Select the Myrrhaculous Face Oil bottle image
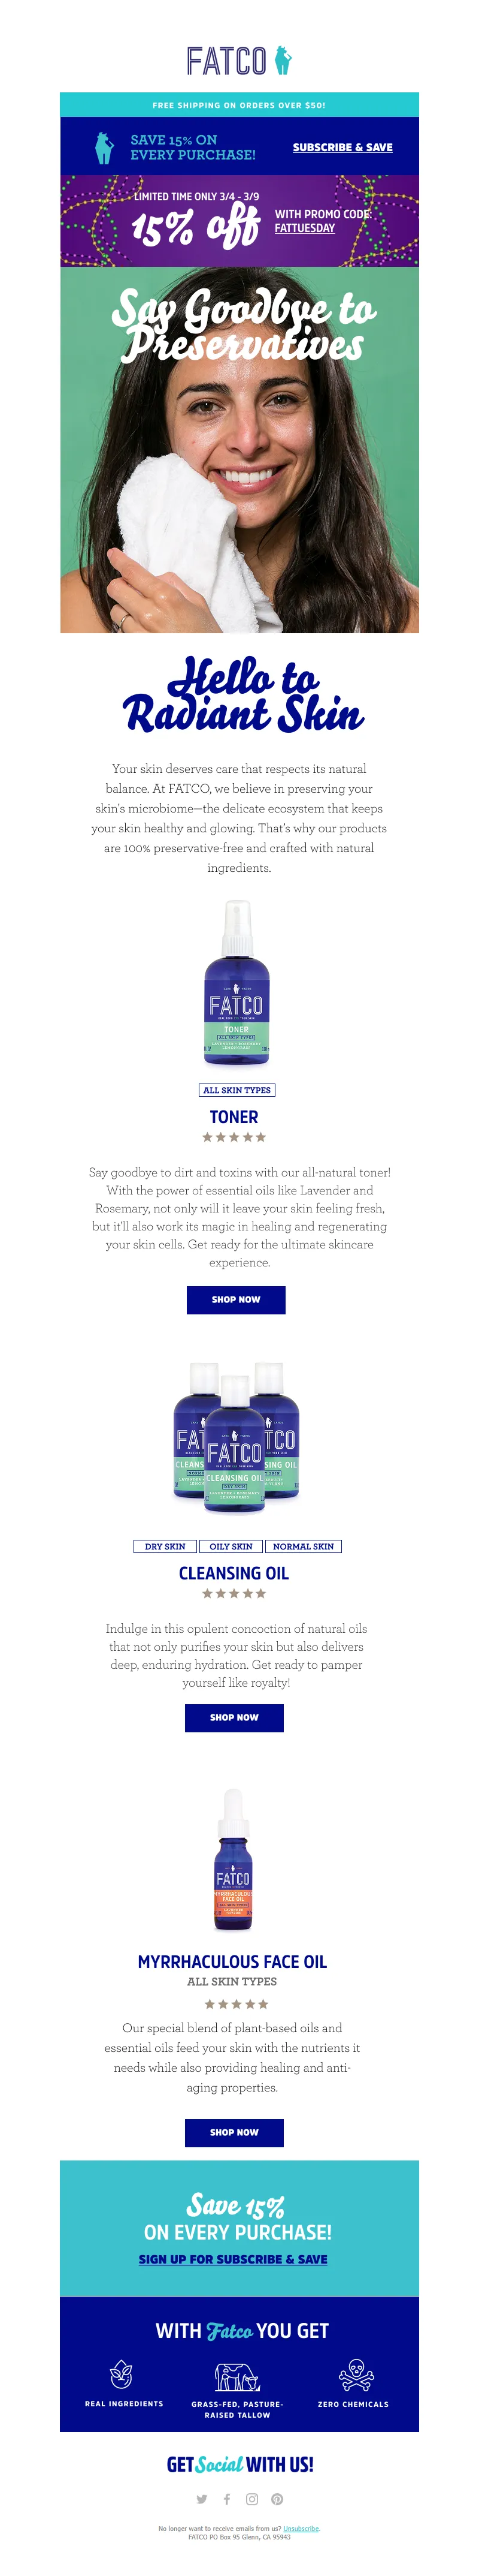Viewport: 479px width, 2576px height. [234, 1860]
